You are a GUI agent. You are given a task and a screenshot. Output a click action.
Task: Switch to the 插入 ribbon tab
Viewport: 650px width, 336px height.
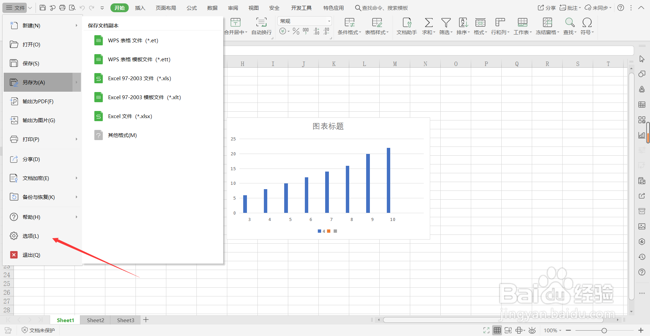(140, 8)
